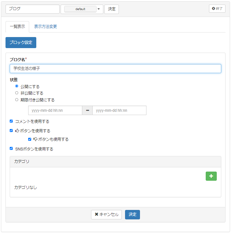The width and height of the screenshot is (231, 234).
Task: Choose 期限付き公開にする radio option
Action: 17,100
